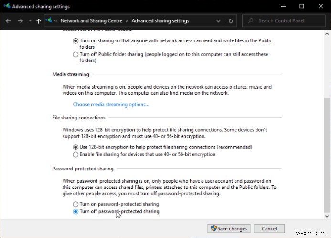Viewport: 331px width, 238px height.
Task: Go up one level with Up arrow
Action: coord(38,21)
